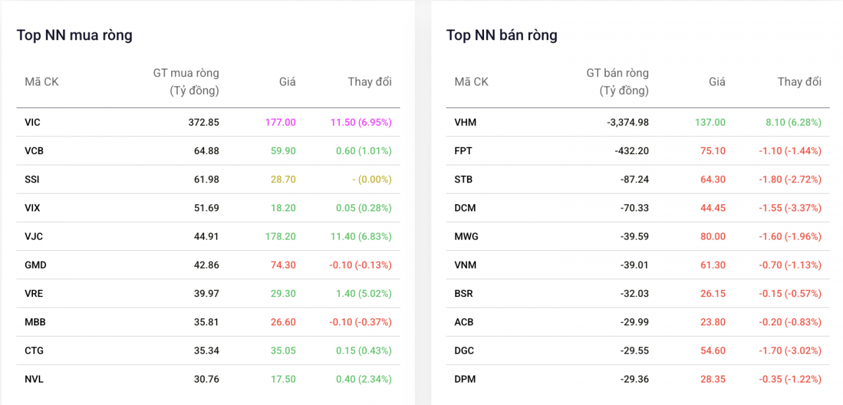Open the MWG ticker link
Screen dimensions: 843x405
(x=466, y=236)
